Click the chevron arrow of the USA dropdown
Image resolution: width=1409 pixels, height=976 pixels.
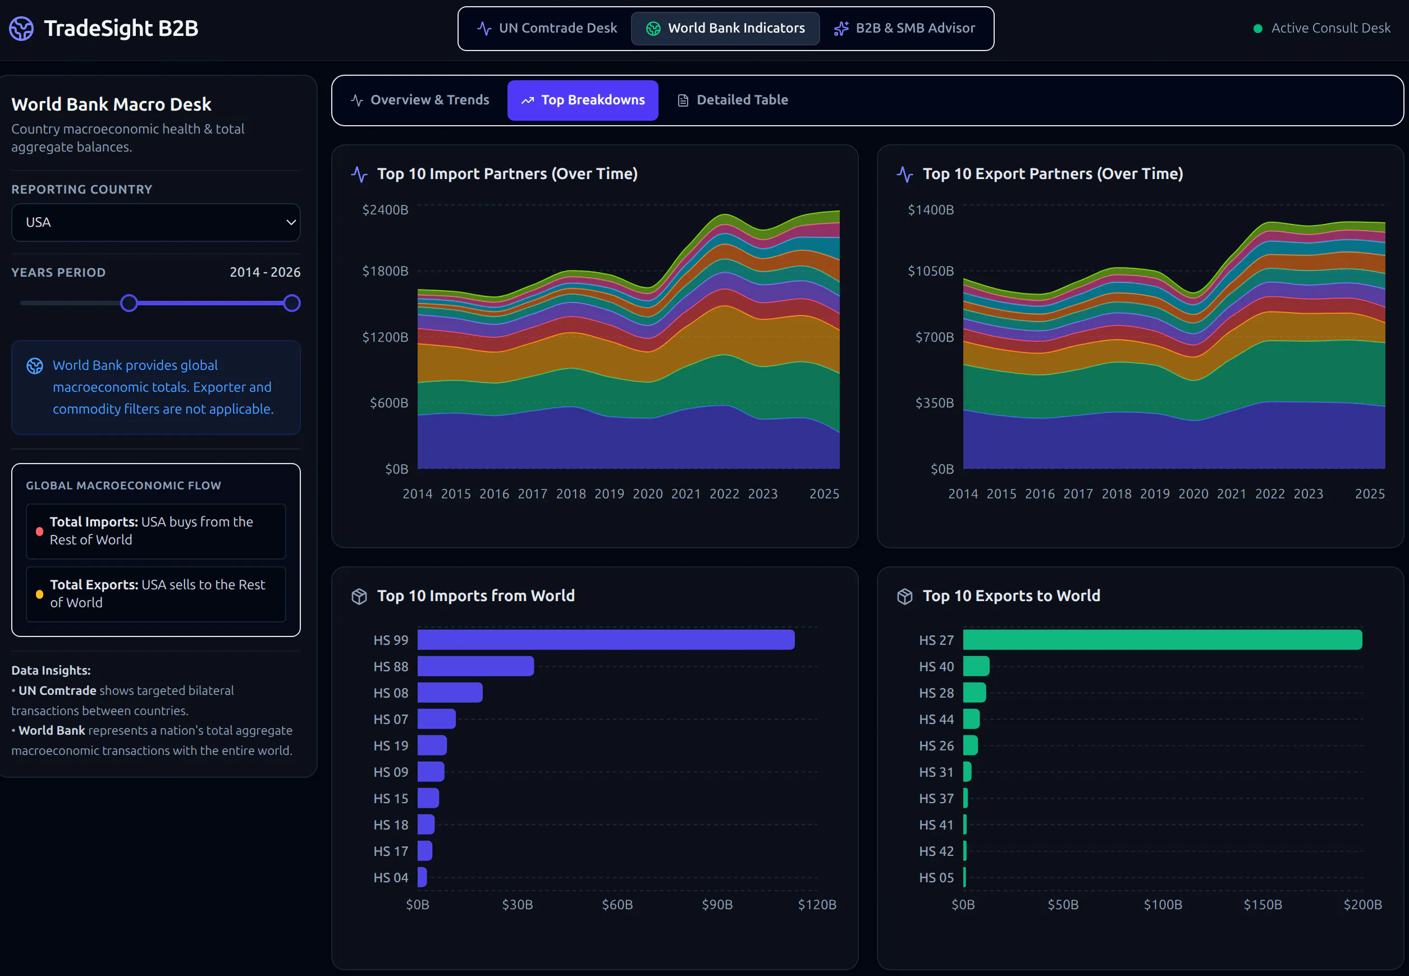tap(291, 223)
